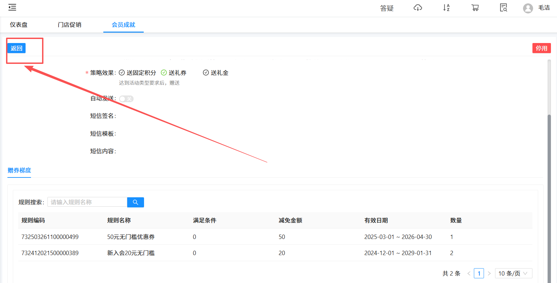This screenshot has width=557, height=283.
Task: Open the 毛洁 user name menu
Action: pyautogui.click(x=544, y=8)
